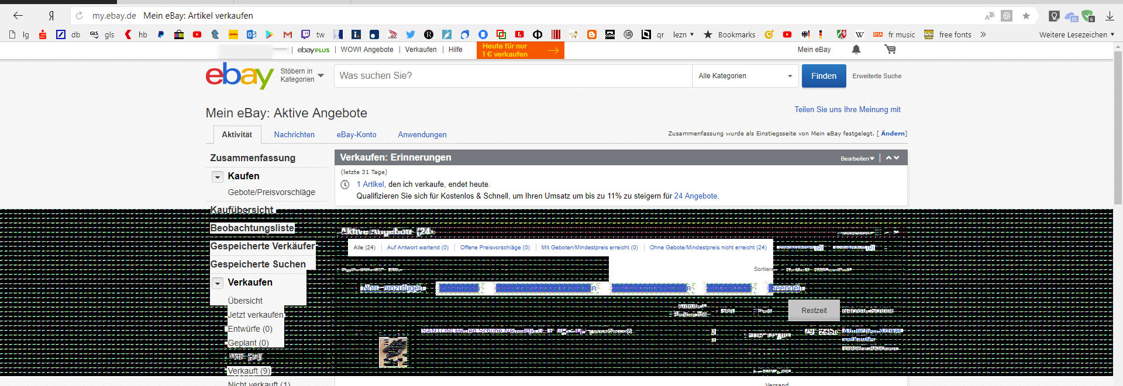Open Erweiterte Suche
This screenshot has height=386, width=1123.
point(877,76)
